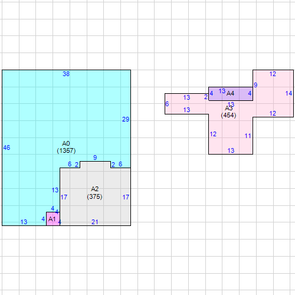Click the 17 dimension on A2's left edge
The image size is (295, 295).
click(x=64, y=197)
